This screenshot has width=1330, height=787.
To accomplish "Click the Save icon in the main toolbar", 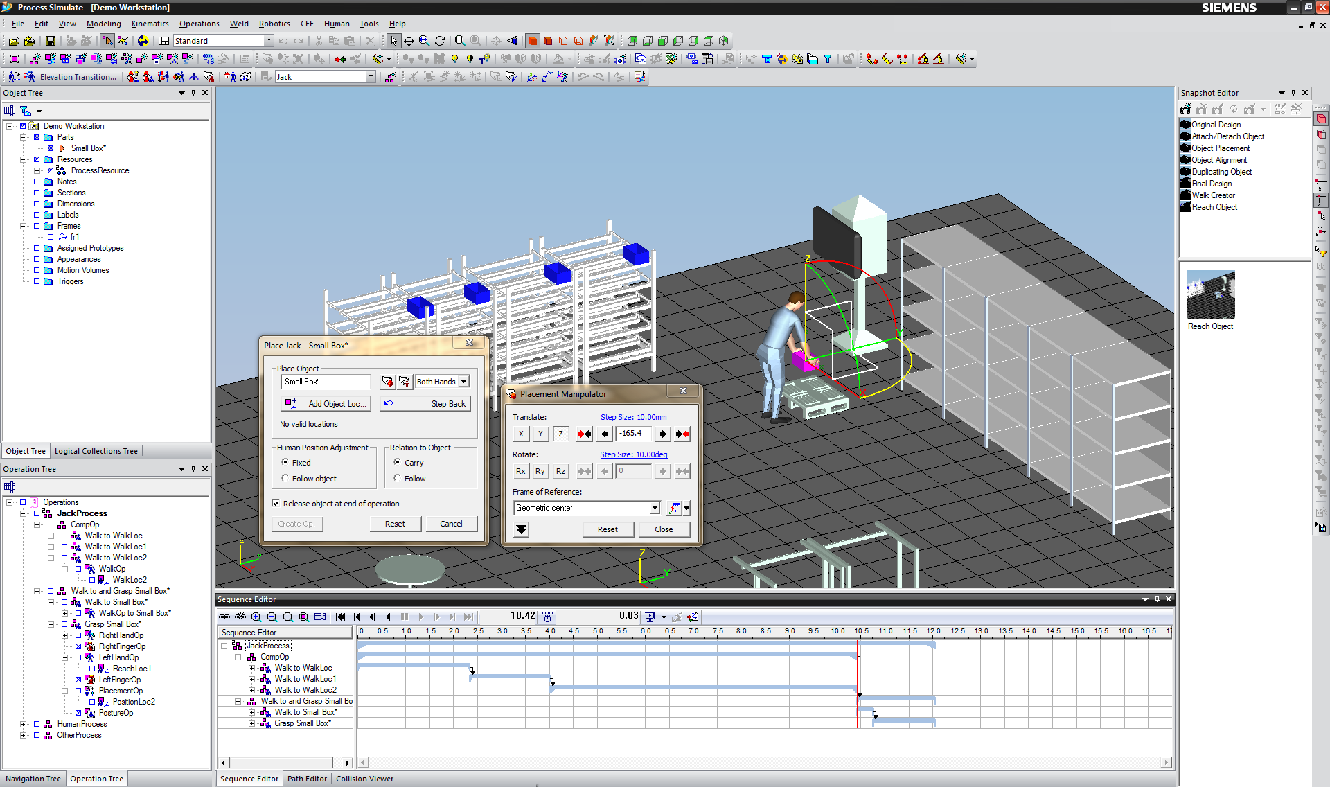I will 51,42.
